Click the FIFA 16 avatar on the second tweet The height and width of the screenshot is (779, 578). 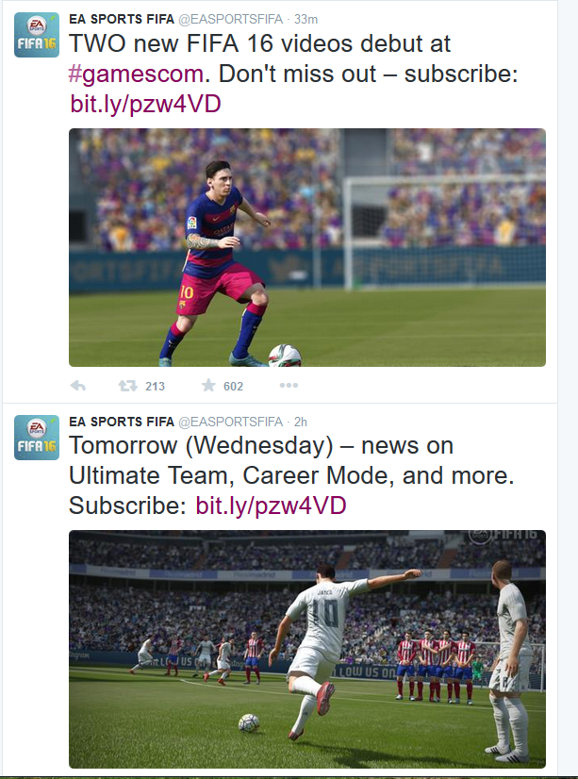(x=37, y=438)
